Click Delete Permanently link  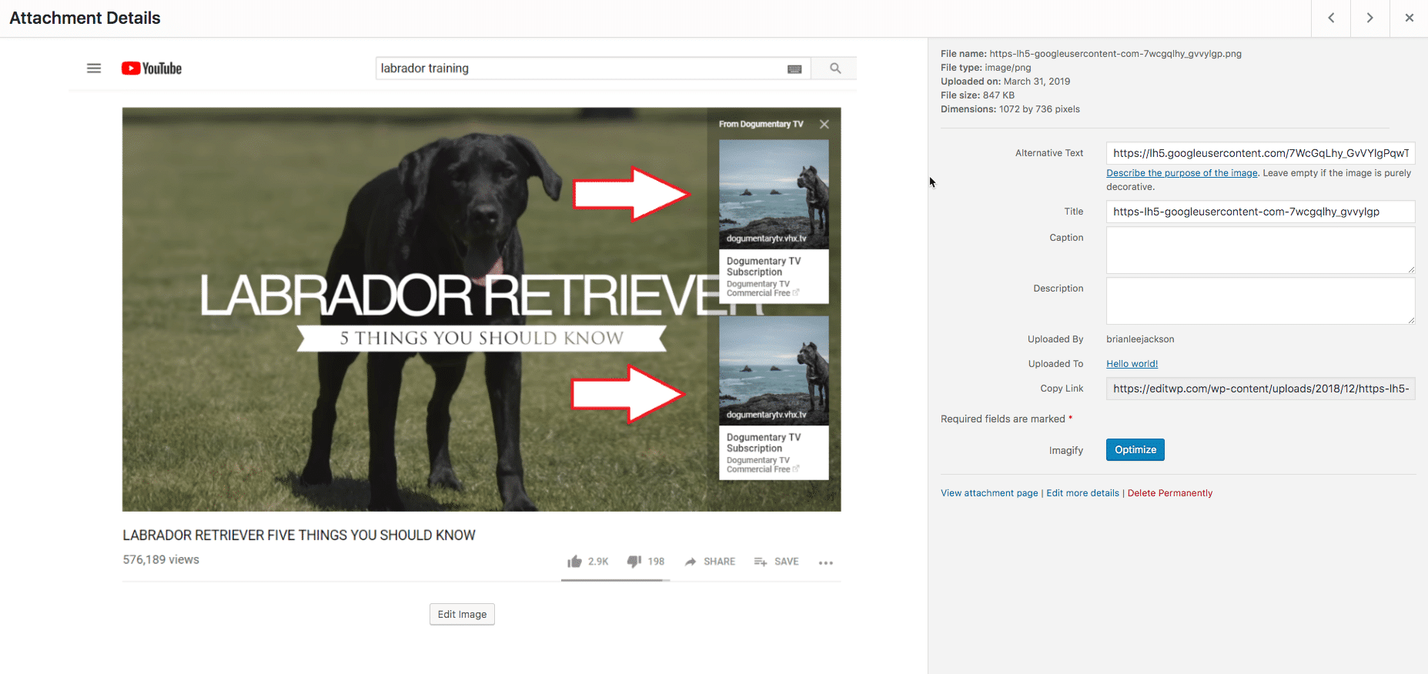[x=1169, y=493]
